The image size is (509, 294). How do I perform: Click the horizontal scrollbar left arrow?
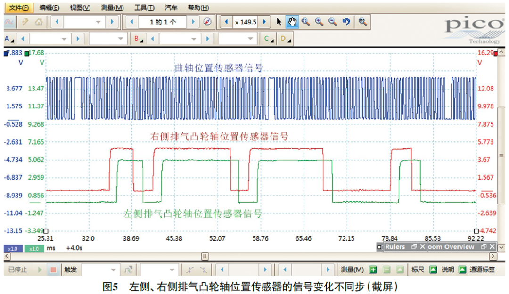tap(7, 256)
